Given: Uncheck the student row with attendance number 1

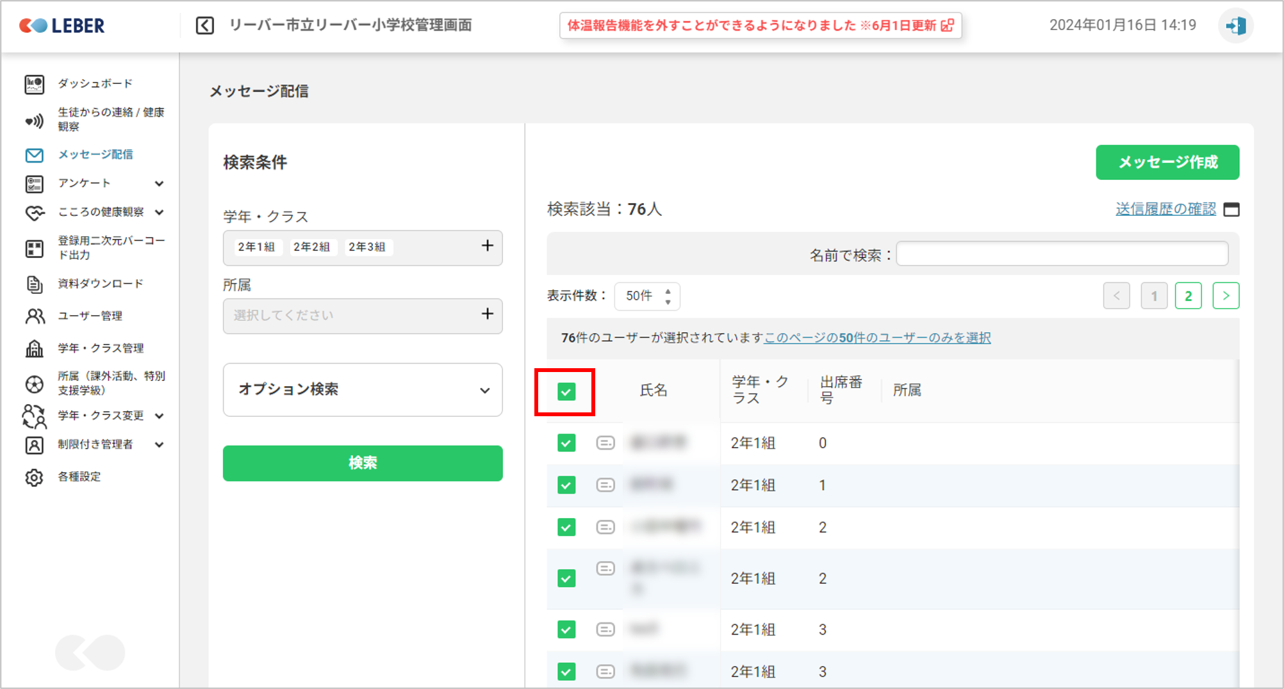Looking at the screenshot, I should (x=566, y=485).
